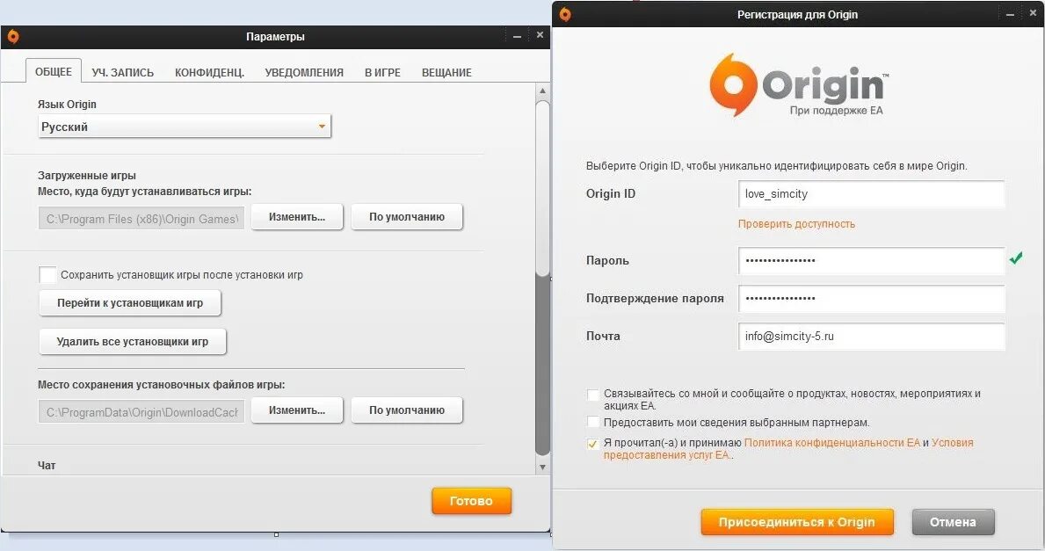The width and height of the screenshot is (1045, 551).
Task: Click Присоединиться к Origin button
Action: (797, 522)
